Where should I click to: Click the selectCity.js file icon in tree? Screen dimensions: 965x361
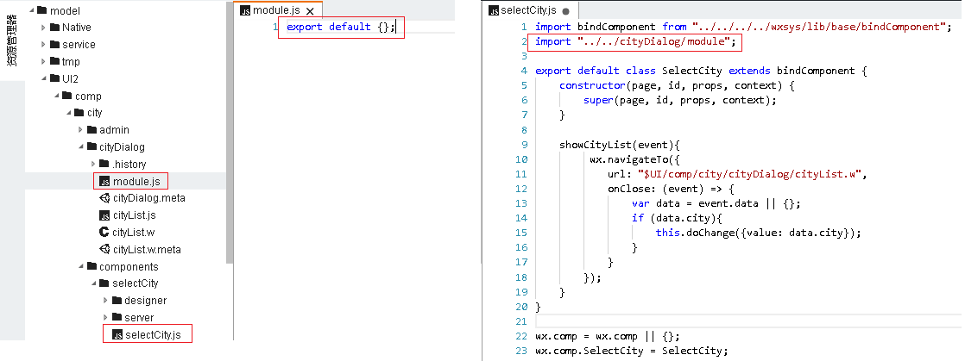pos(116,334)
